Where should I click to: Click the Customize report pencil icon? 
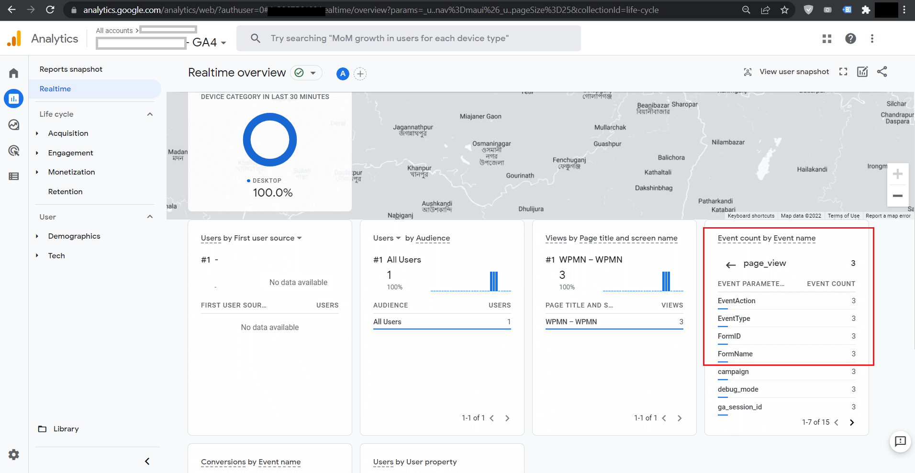coord(862,72)
